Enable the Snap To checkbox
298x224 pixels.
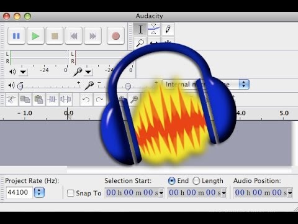pos(70,193)
